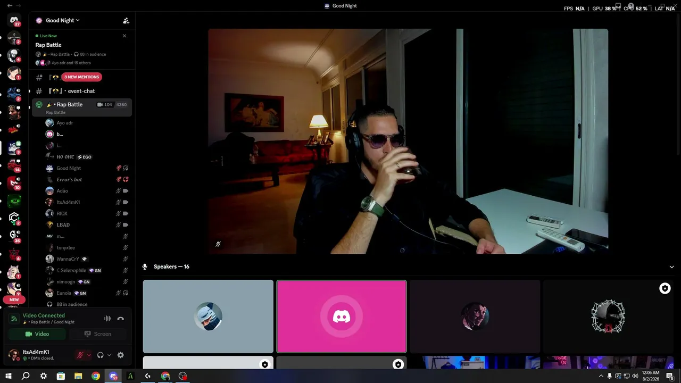Disconnect from the voice channel
This screenshot has width=681, height=383.
(x=121, y=319)
